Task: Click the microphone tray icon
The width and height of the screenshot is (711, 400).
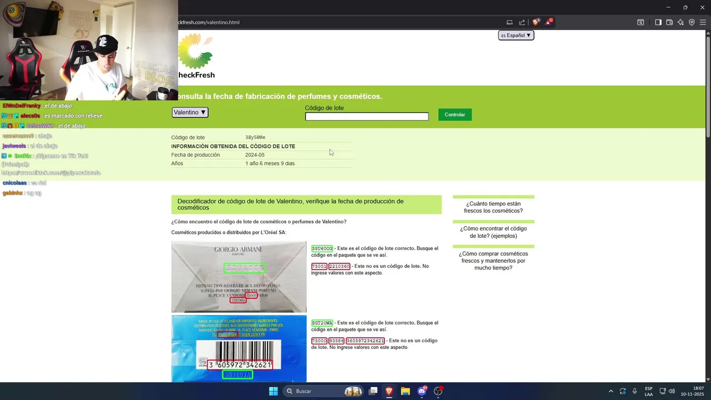Action: click(634, 391)
